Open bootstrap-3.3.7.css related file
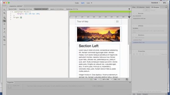This screenshot has height=95, width=170. [x=25, y=9]
